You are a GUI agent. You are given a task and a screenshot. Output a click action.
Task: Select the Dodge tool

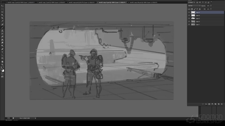2,46
